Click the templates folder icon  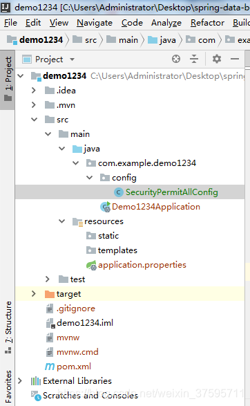click(x=91, y=250)
